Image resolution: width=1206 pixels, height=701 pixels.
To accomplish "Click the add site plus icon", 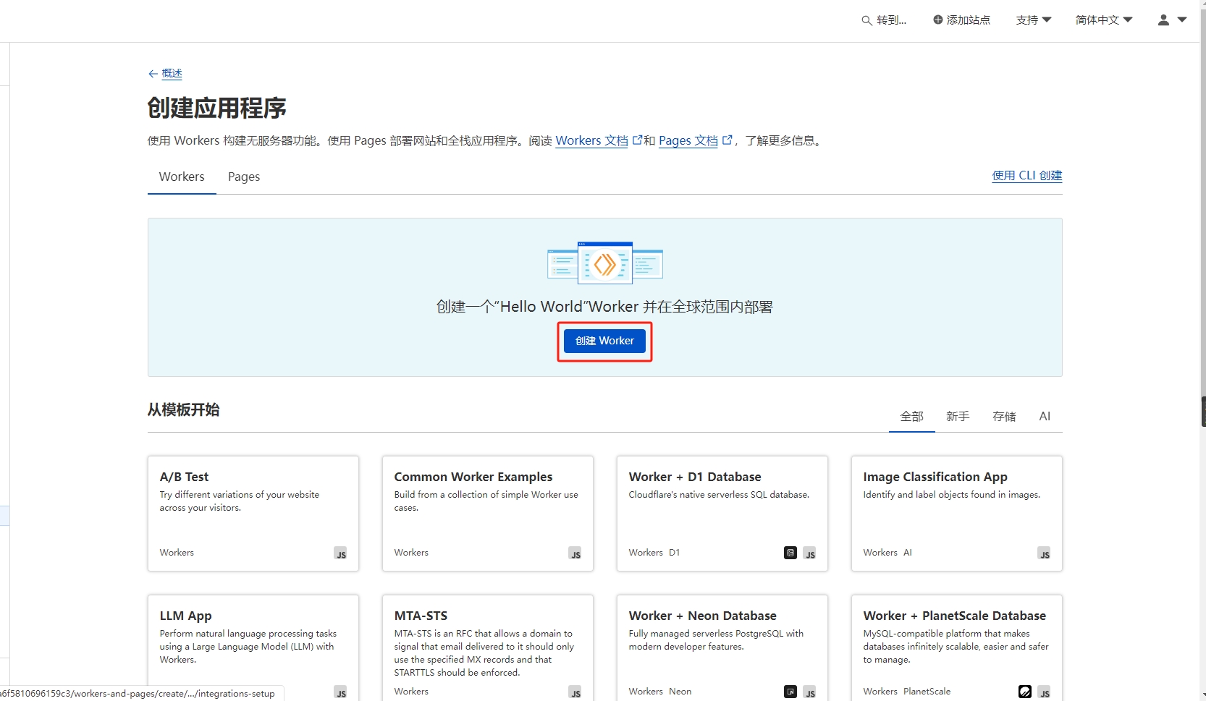I will tap(938, 20).
